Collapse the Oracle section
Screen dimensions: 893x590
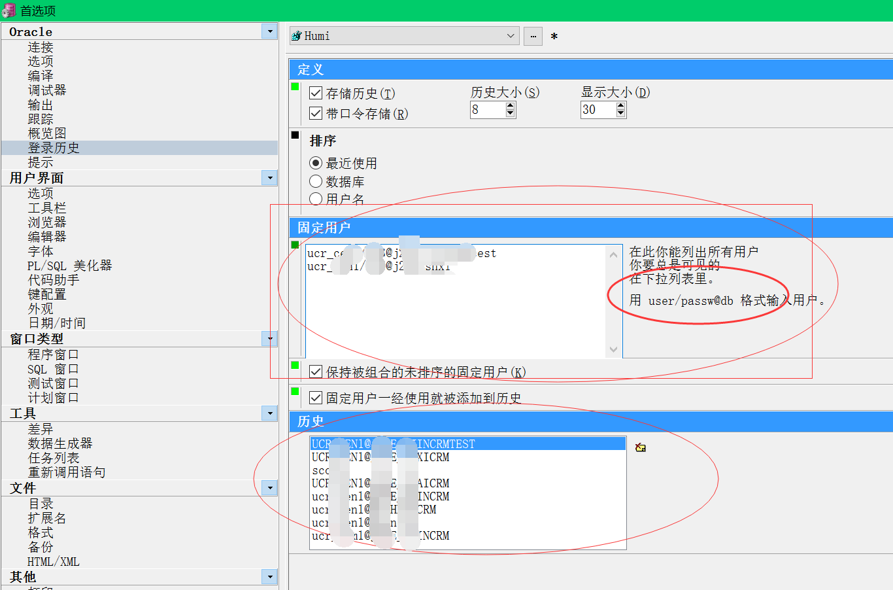(269, 31)
